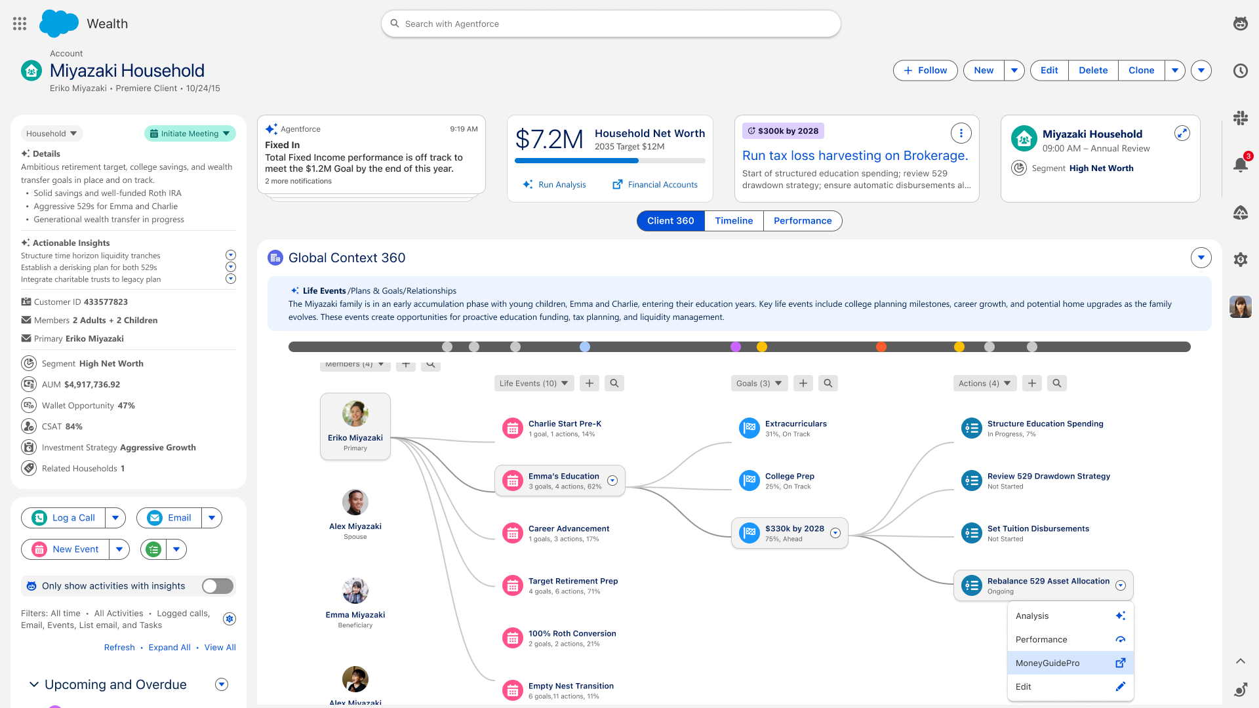
Task: Click search icon next to Life Events
Action: point(614,383)
